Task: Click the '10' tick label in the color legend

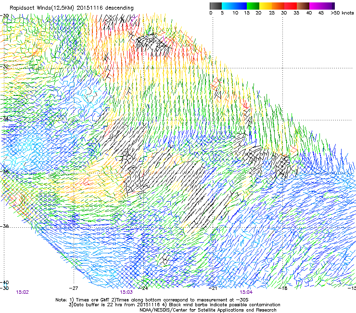Action: pos(235,13)
